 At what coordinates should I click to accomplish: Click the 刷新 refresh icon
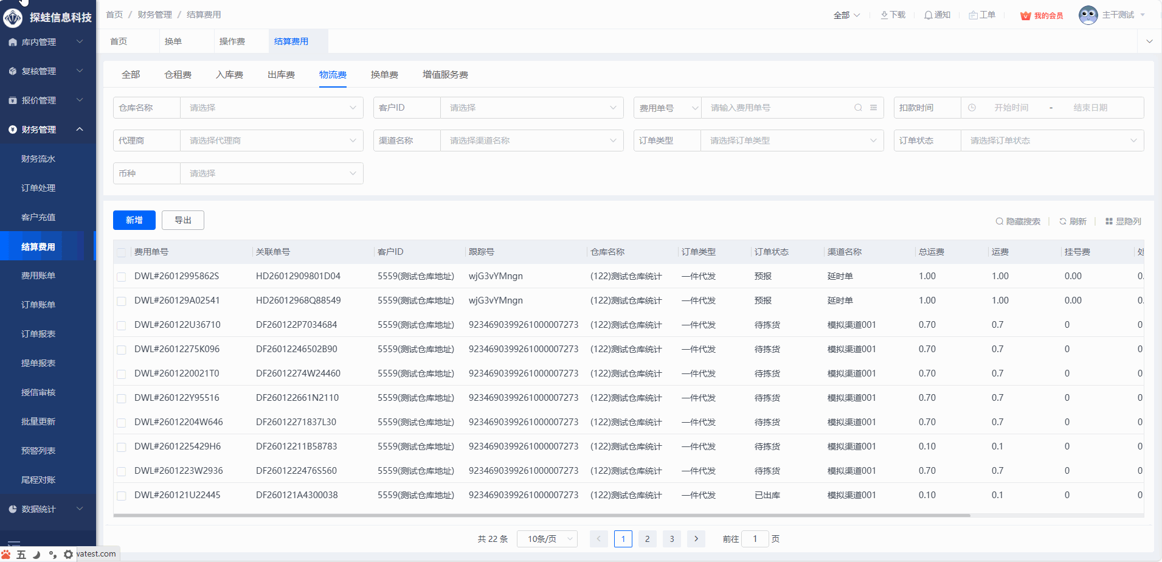(x=1063, y=221)
